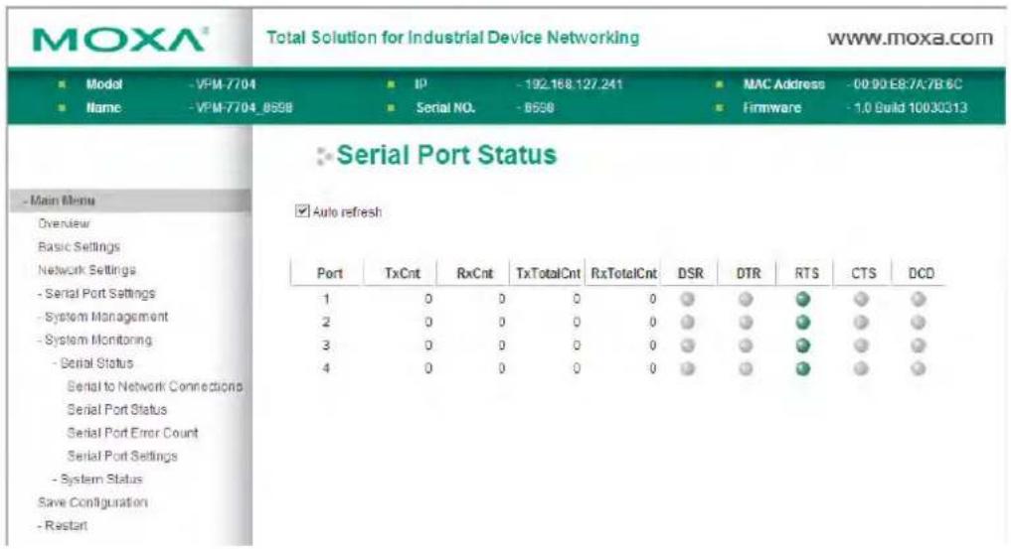Click the MOXA logo
This screenshot has height=549, width=1011.
[119, 40]
